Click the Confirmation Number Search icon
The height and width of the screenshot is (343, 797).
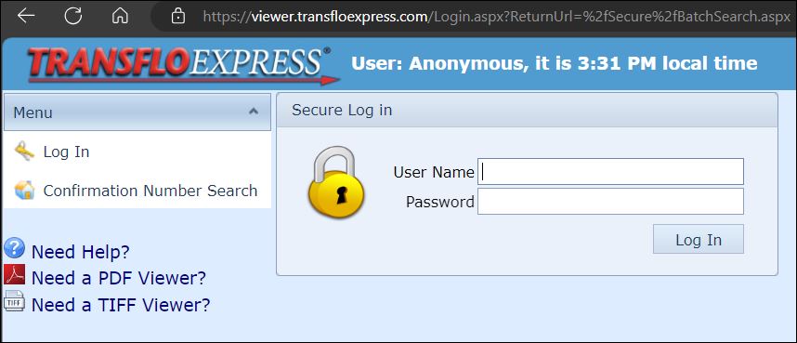click(24, 191)
